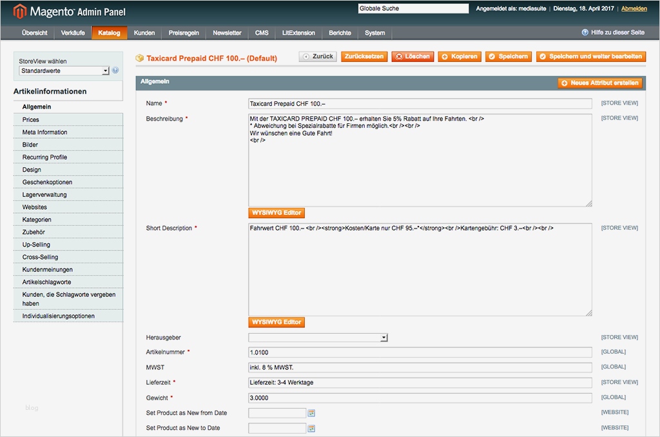660x437 pixels.
Task: Click into the Artikelnummer field
Action: point(420,352)
